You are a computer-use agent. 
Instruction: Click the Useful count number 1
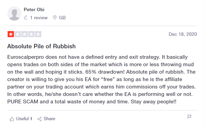pos(31,119)
